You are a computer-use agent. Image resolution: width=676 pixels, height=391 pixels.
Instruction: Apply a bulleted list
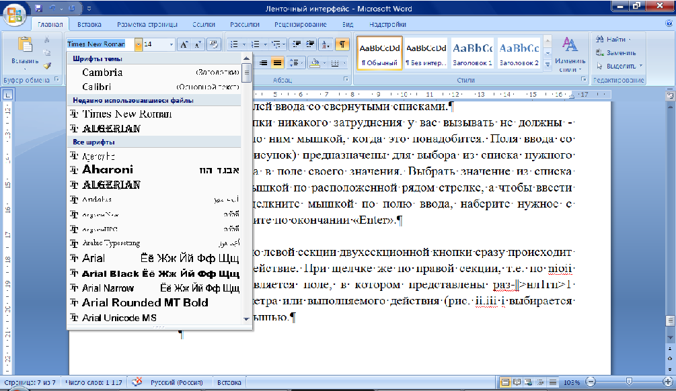[234, 44]
